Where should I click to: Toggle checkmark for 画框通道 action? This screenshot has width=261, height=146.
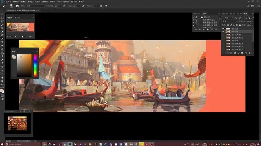[194, 22]
